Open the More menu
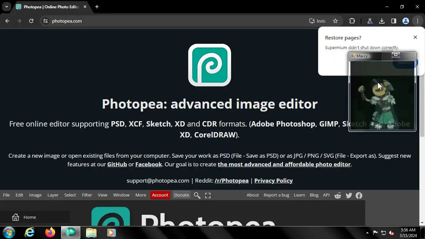 click(141, 195)
